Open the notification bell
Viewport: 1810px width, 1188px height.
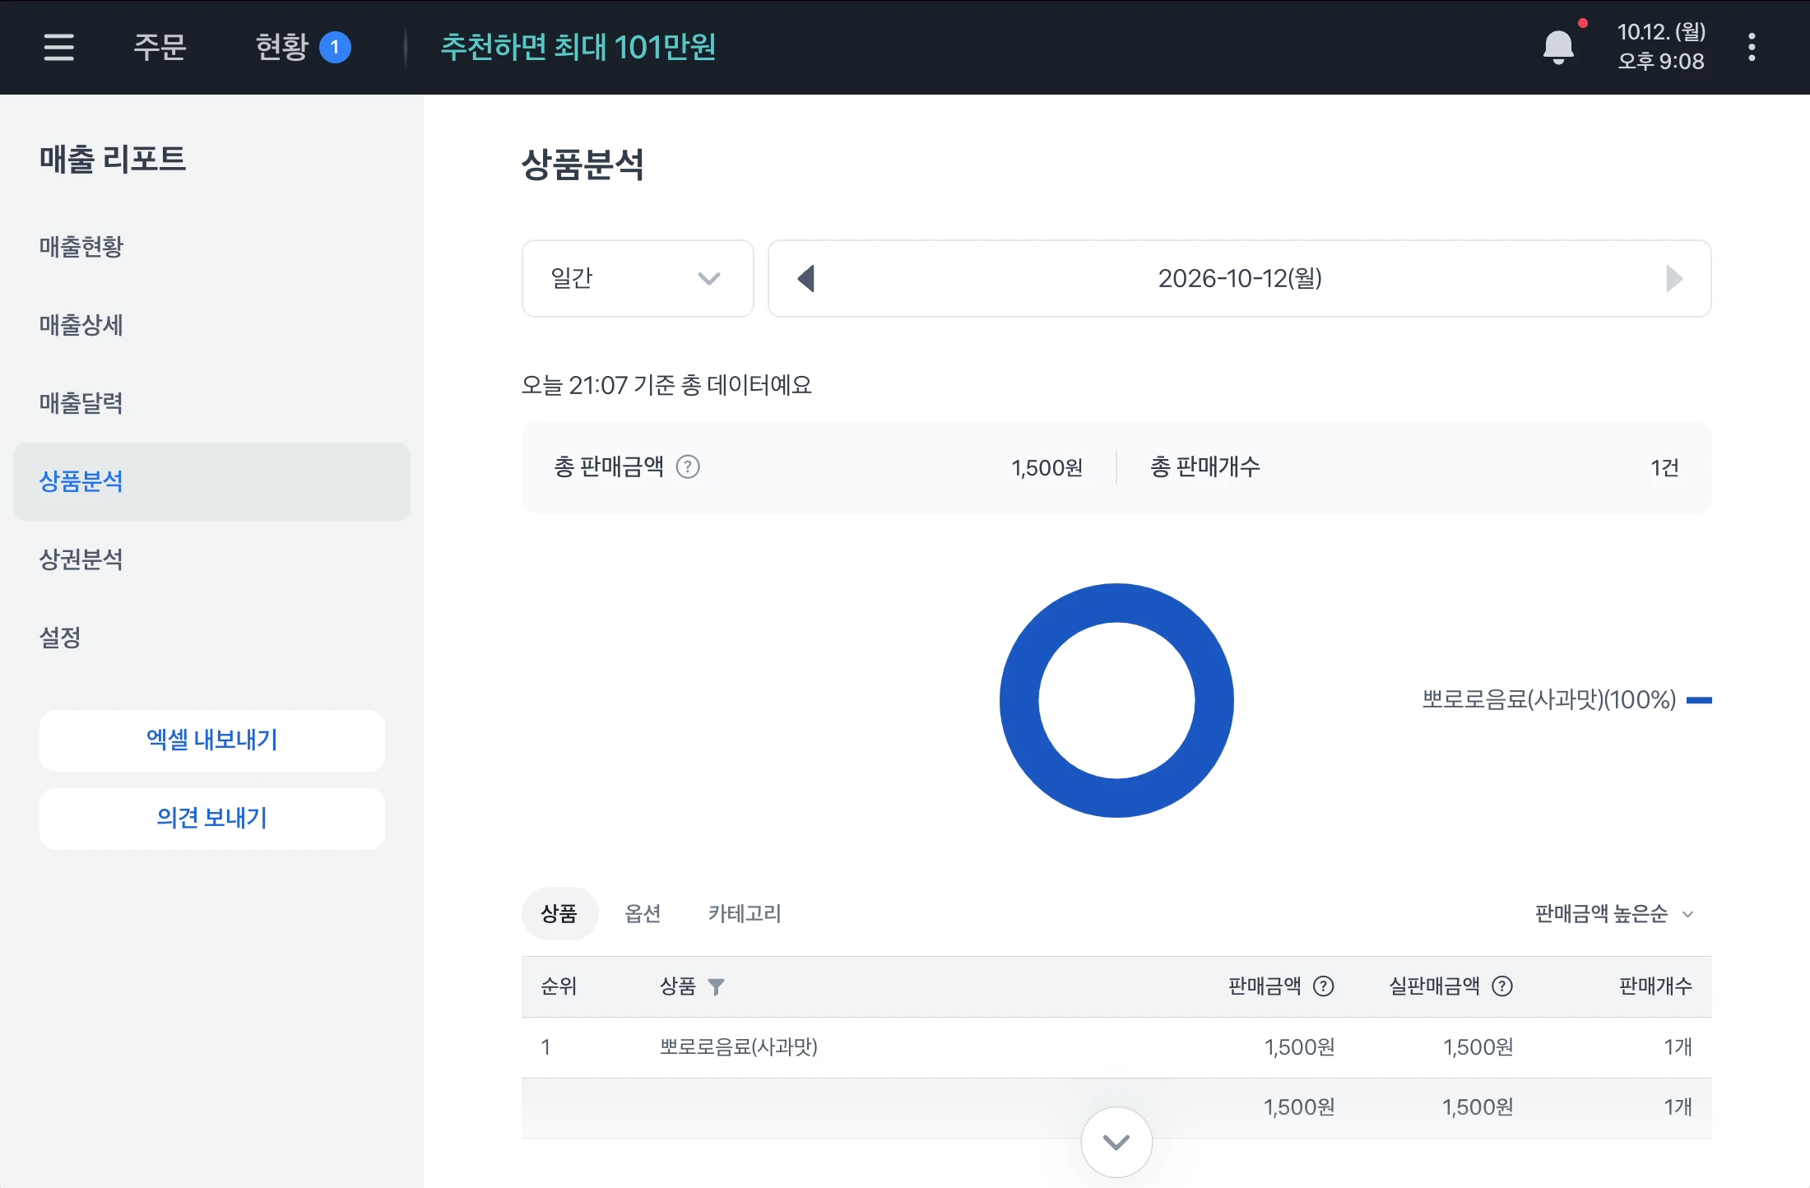1558,47
